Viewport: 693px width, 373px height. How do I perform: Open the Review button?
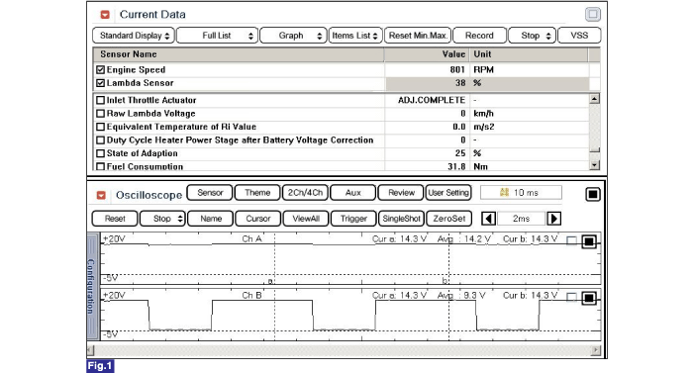coord(401,193)
